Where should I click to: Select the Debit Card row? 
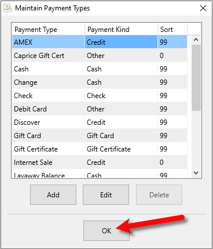pos(100,109)
